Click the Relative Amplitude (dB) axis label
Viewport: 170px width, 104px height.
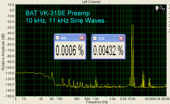click(x=3, y=52)
